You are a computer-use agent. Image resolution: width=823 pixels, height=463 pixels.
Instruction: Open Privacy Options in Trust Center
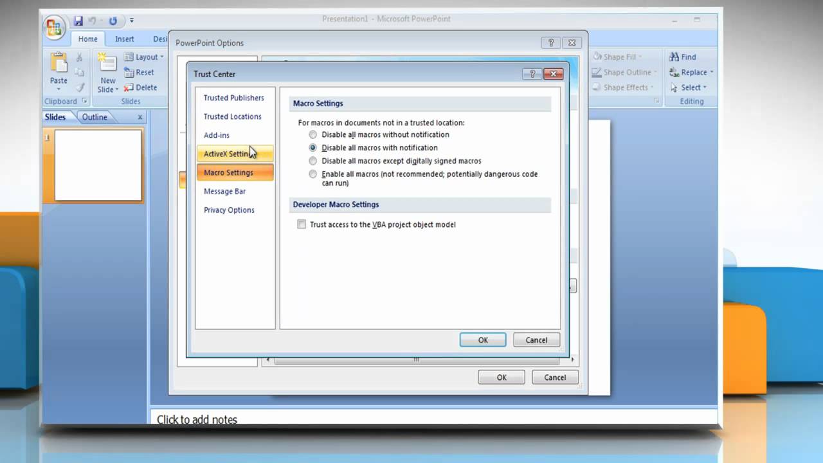(x=235, y=210)
